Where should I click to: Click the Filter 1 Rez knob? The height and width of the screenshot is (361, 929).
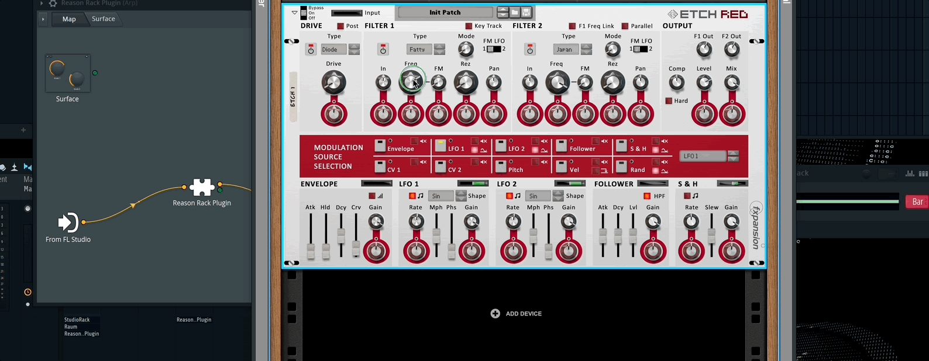click(466, 82)
